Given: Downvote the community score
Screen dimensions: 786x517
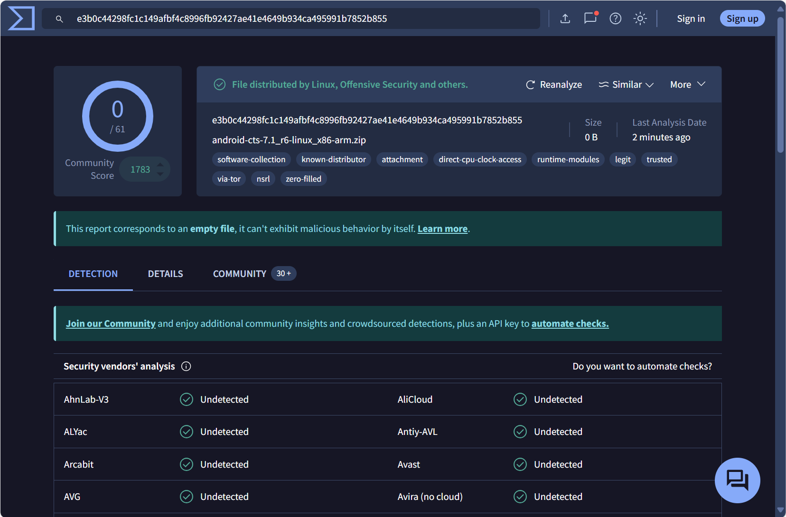Looking at the screenshot, I should (160, 174).
